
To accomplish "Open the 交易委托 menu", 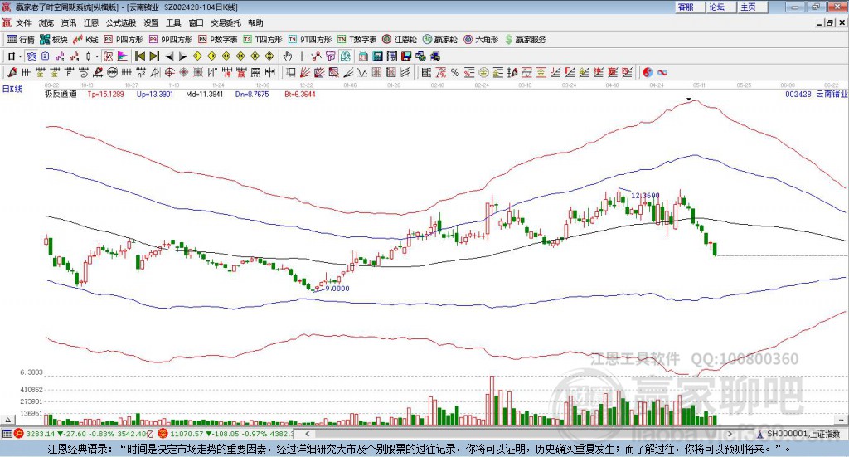I will [226, 22].
